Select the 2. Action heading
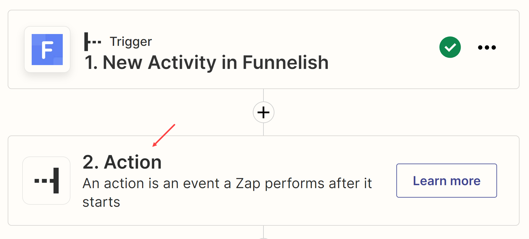Image resolution: width=529 pixels, height=239 pixels. click(x=122, y=162)
